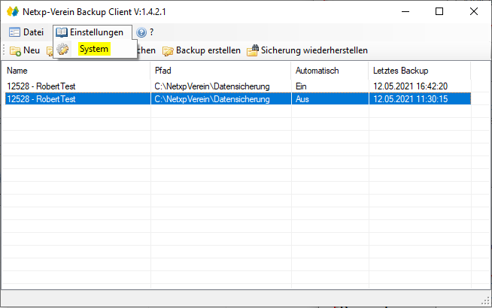
Task: Maximize the Backup Client window
Action: (x=439, y=11)
